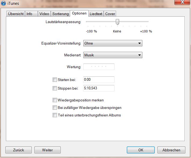Viewport: 191px width, 158px height.
Task: Set a star rating in Wertung field
Action: pyautogui.click(x=99, y=67)
